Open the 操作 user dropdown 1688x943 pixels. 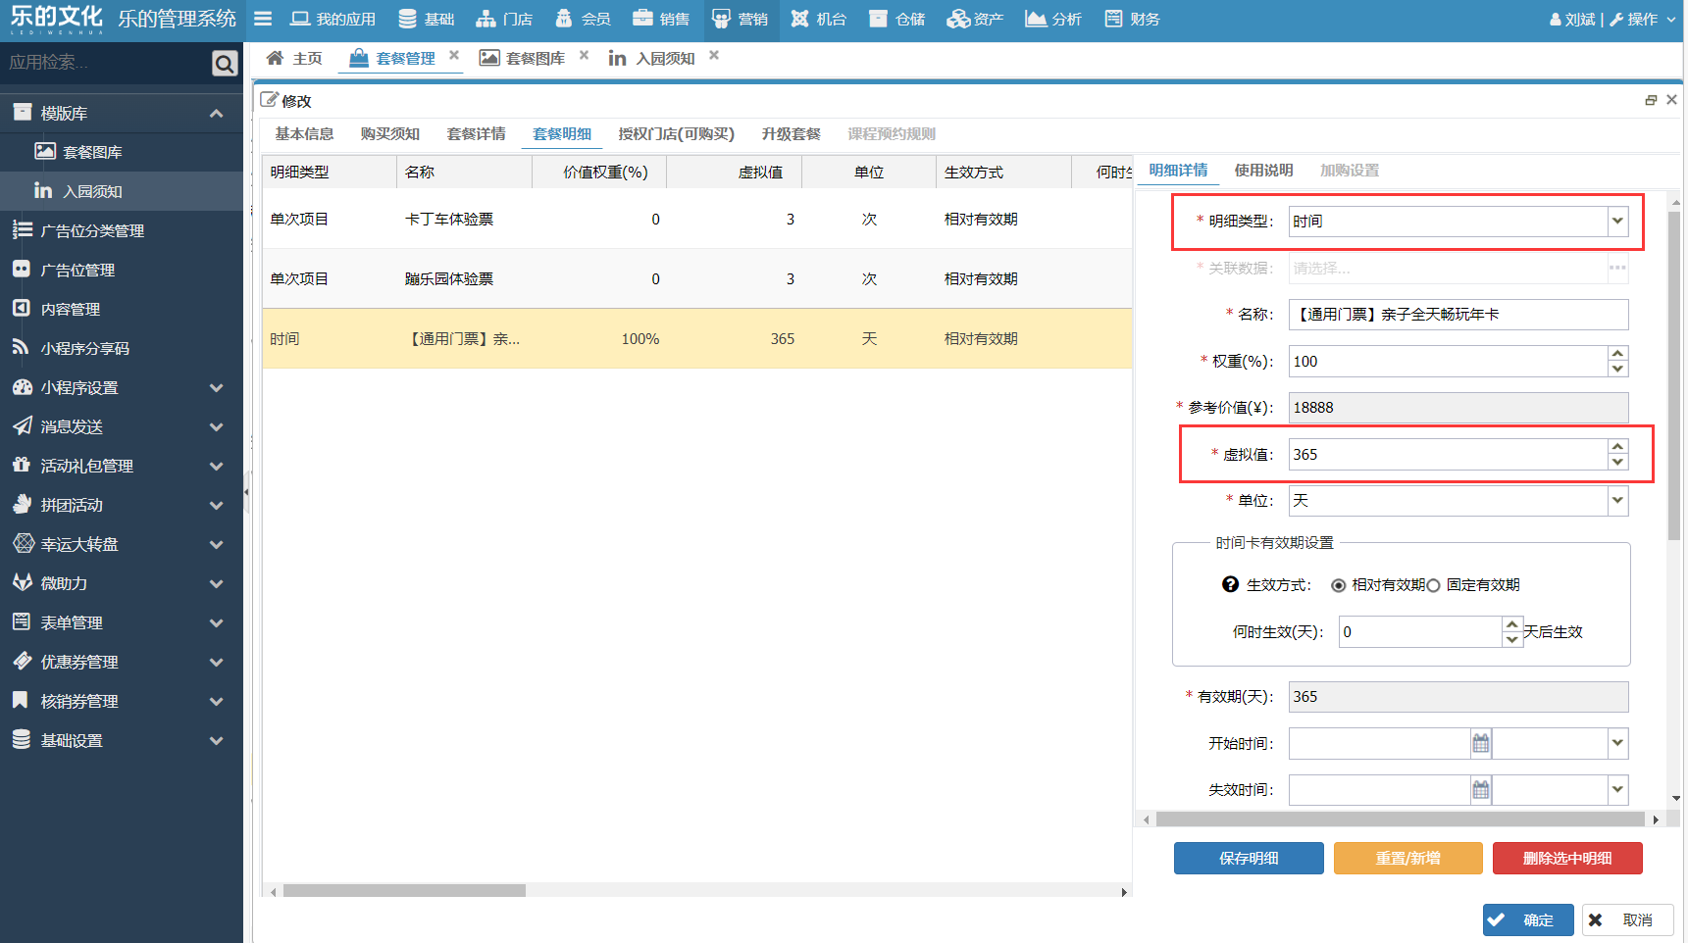click(1643, 19)
